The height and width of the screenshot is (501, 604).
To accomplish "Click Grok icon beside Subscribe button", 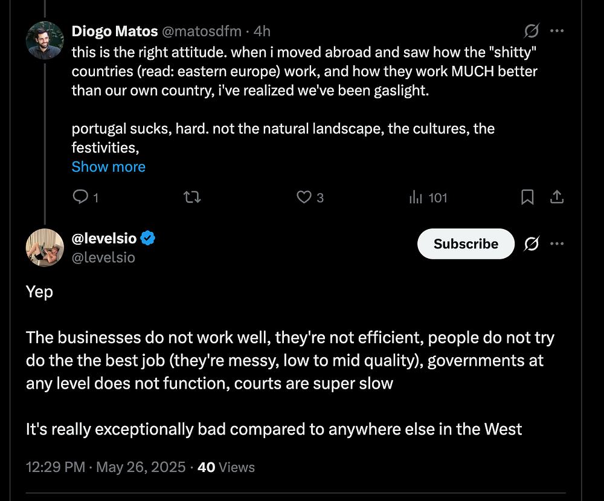I will click(x=532, y=244).
